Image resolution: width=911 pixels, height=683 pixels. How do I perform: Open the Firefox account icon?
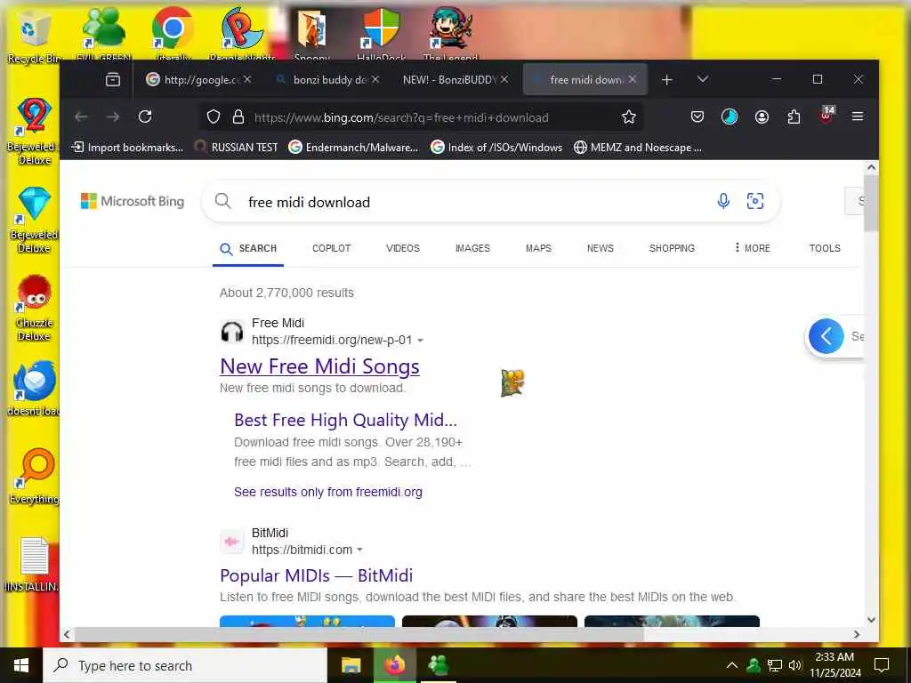(762, 117)
